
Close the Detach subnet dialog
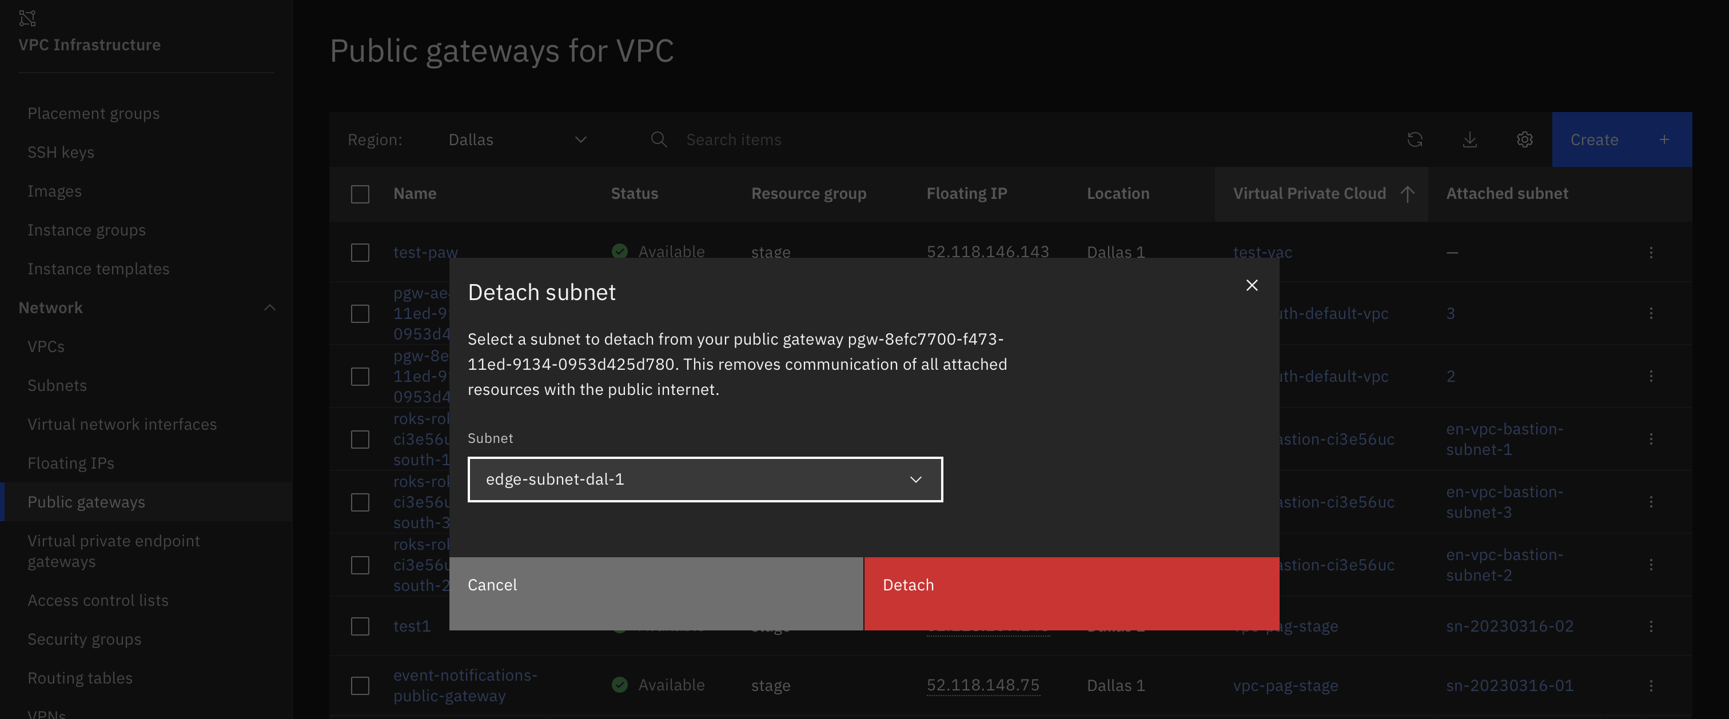pos(1251,285)
